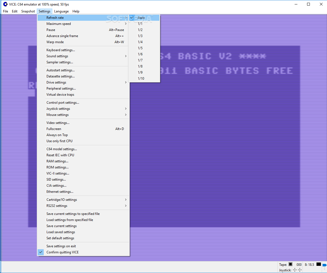The image size is (327, 273).
Task: Open Sampler settings dialog
Action: pyautogui.click(x=84, y=62)
